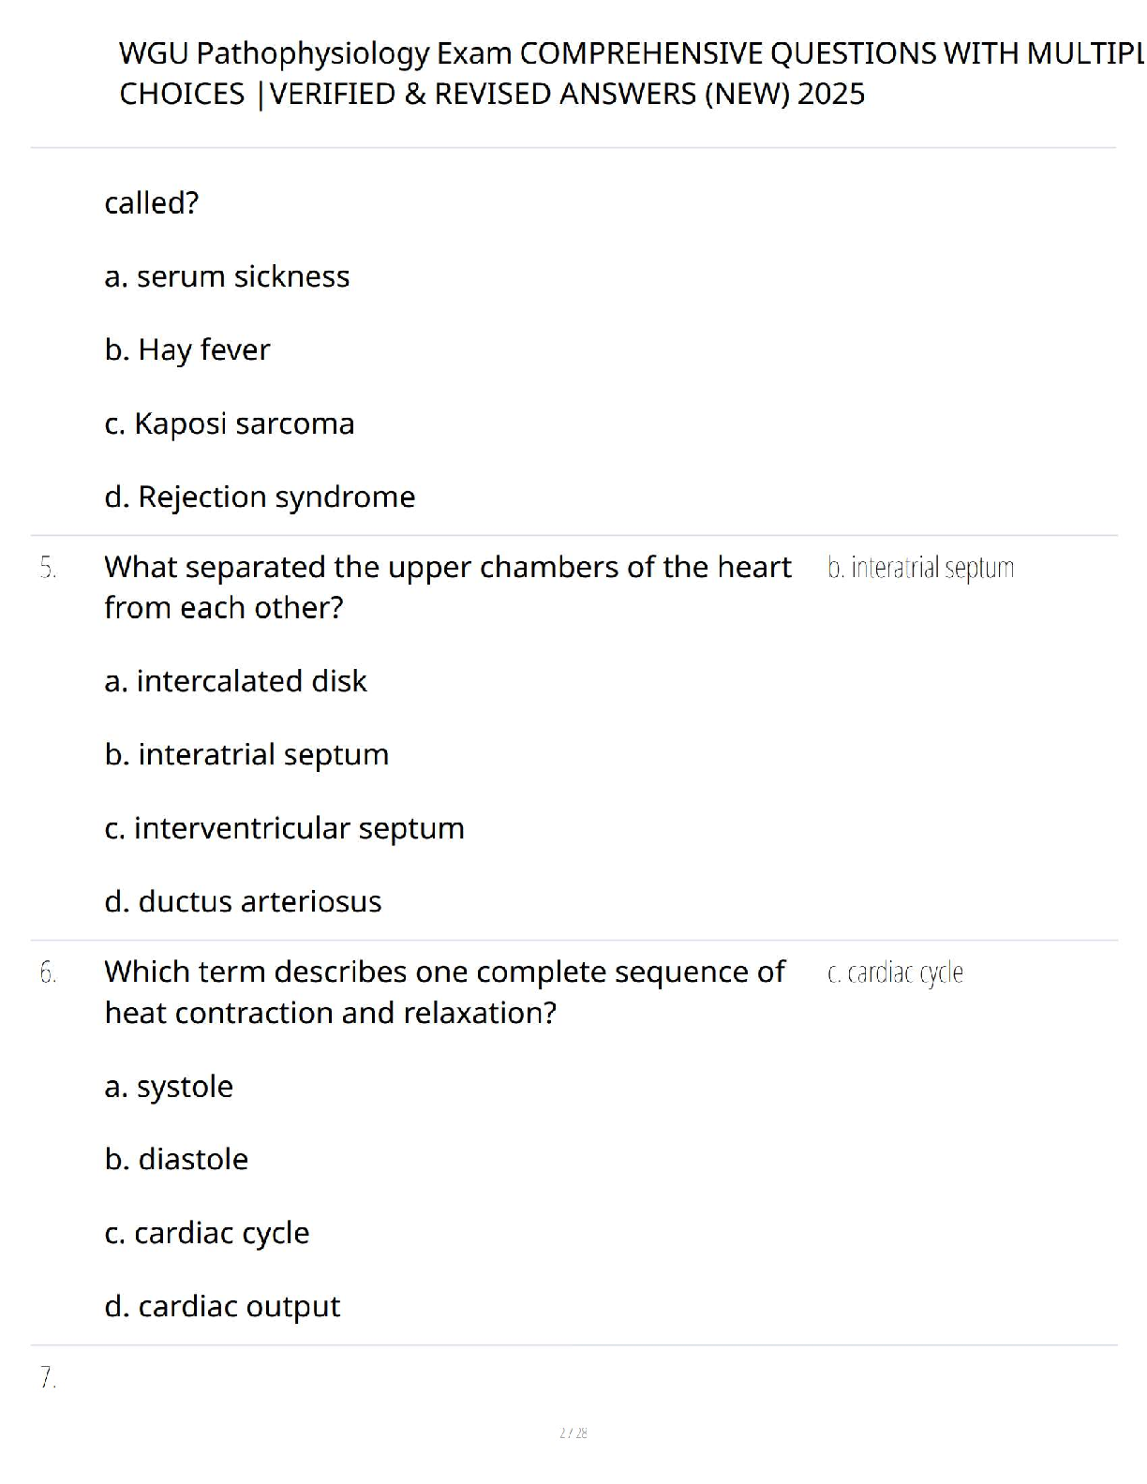Choose option 'd. cardiac output'

[222, 1306]
